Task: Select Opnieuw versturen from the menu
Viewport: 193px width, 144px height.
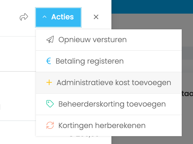Action: point(109,40)
